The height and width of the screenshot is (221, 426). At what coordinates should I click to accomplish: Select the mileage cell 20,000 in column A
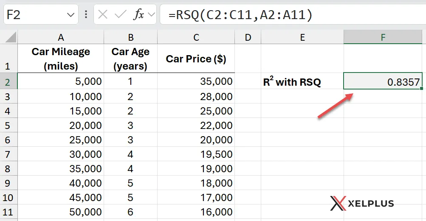click(x=61, y=125)
